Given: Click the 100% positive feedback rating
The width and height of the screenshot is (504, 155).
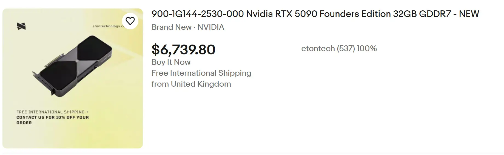Looking at the screenshot, I should (x=367, y=48).
